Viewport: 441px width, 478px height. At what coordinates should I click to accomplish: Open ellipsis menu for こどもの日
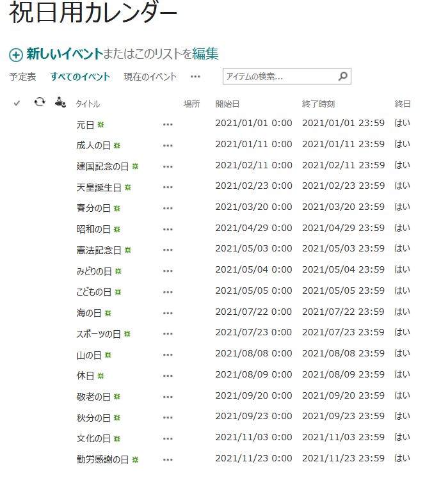pos(168,292)
